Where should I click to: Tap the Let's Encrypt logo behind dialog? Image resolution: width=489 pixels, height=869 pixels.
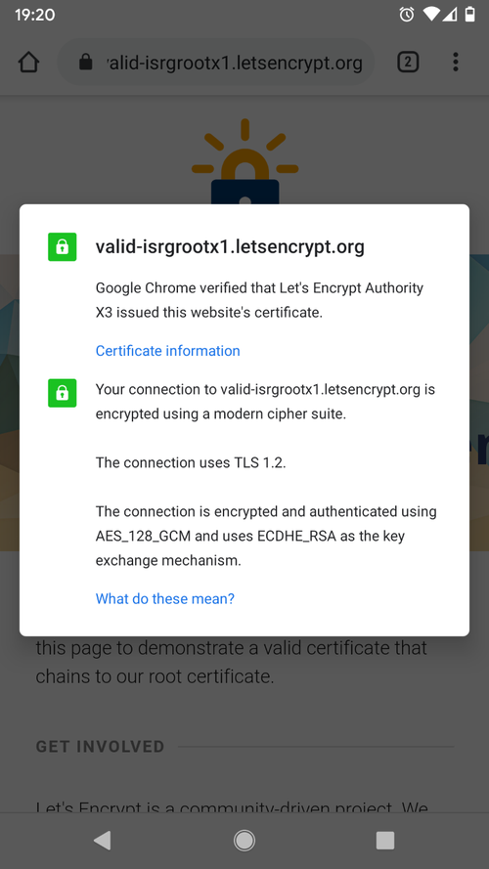(x=244, y=162)
